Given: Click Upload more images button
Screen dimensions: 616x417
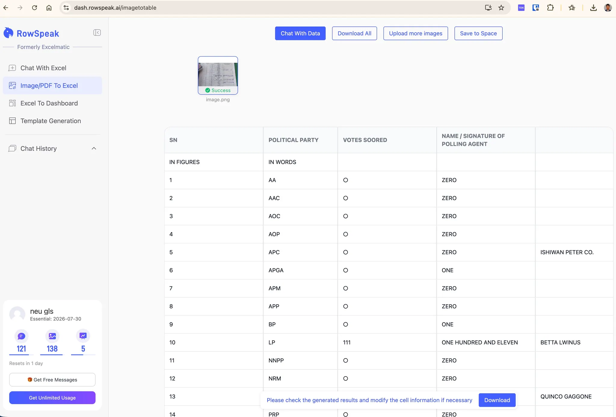Looking at the screenshot, I should coord(416,33).
